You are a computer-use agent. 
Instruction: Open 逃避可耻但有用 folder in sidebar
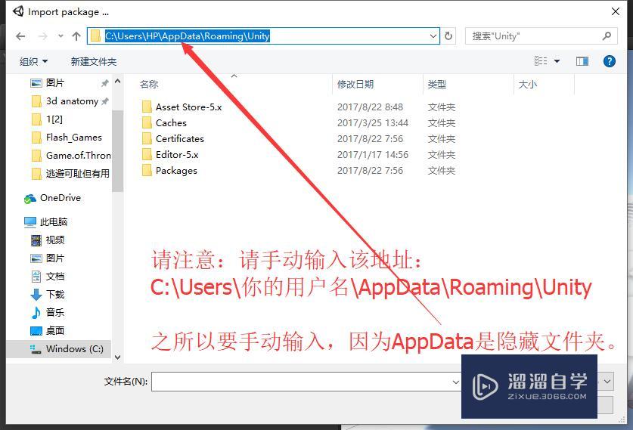[70, 174]
